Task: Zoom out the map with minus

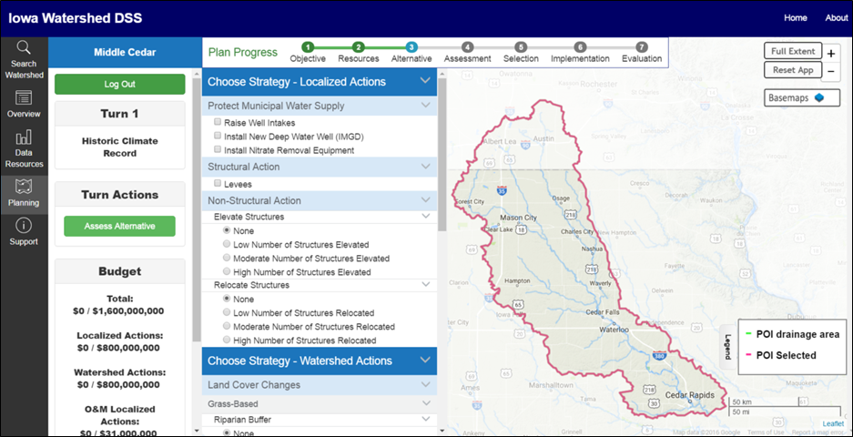Action: pyautogui.click(x=831, y=71)
